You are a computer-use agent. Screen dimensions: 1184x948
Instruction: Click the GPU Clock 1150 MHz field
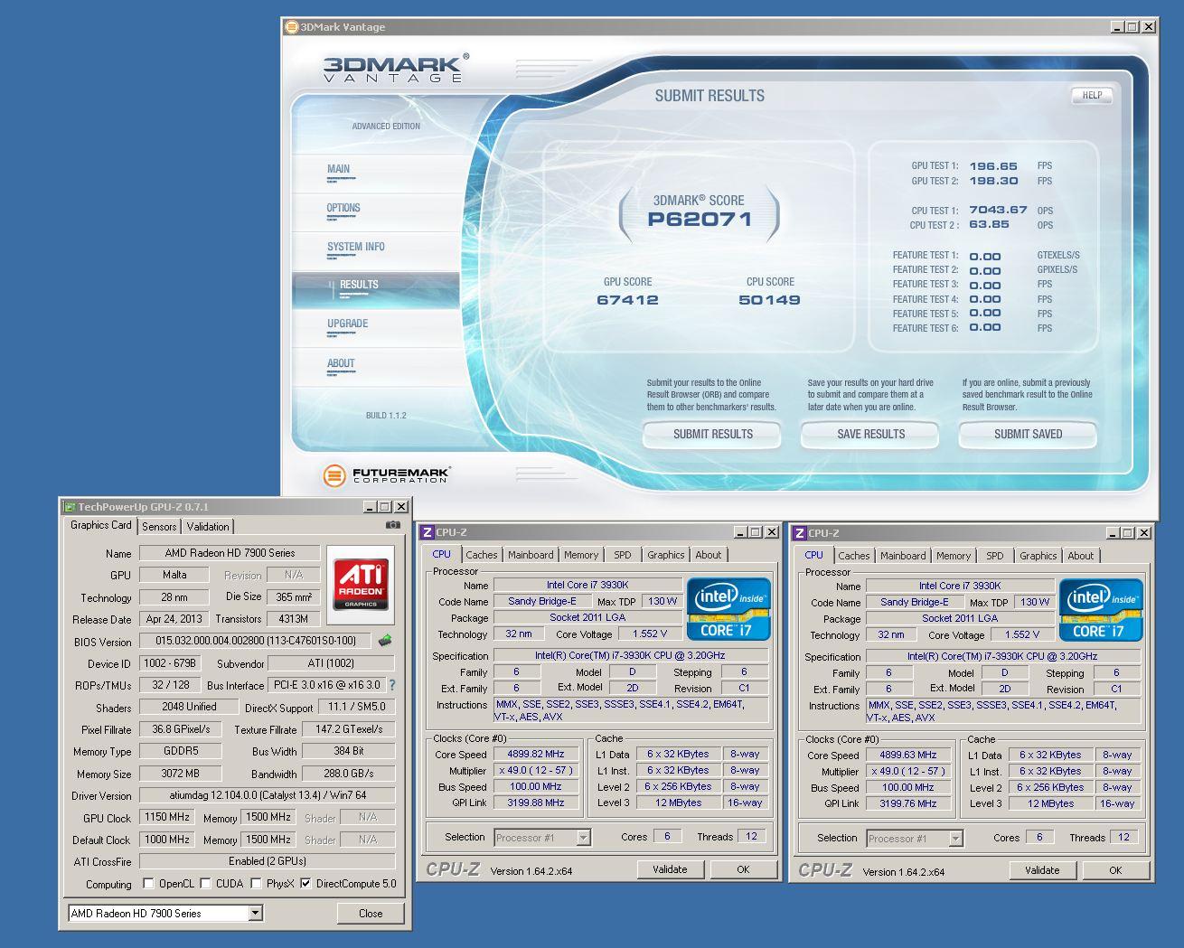[167, 817]
